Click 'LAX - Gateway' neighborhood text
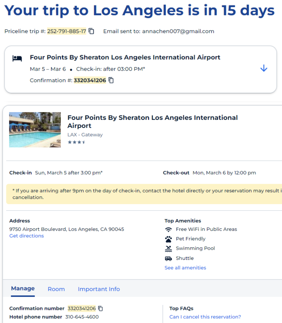Image resolution: width=282 pixels, height=323 pixels. (85, 135)
